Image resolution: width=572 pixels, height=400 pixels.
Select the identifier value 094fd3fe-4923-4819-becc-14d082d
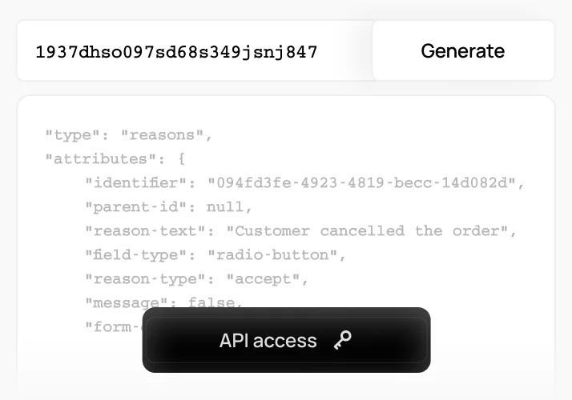point(362,182)
